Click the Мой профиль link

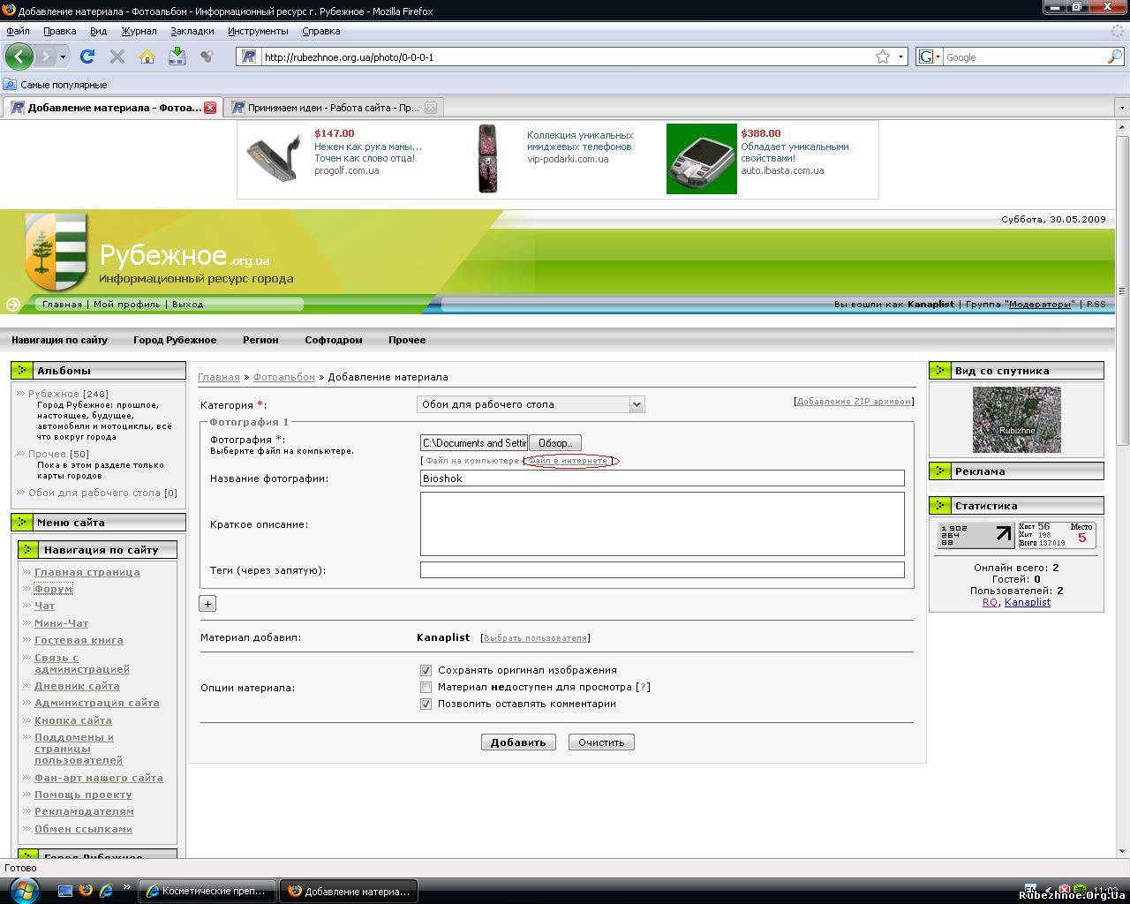pos(127,304)
